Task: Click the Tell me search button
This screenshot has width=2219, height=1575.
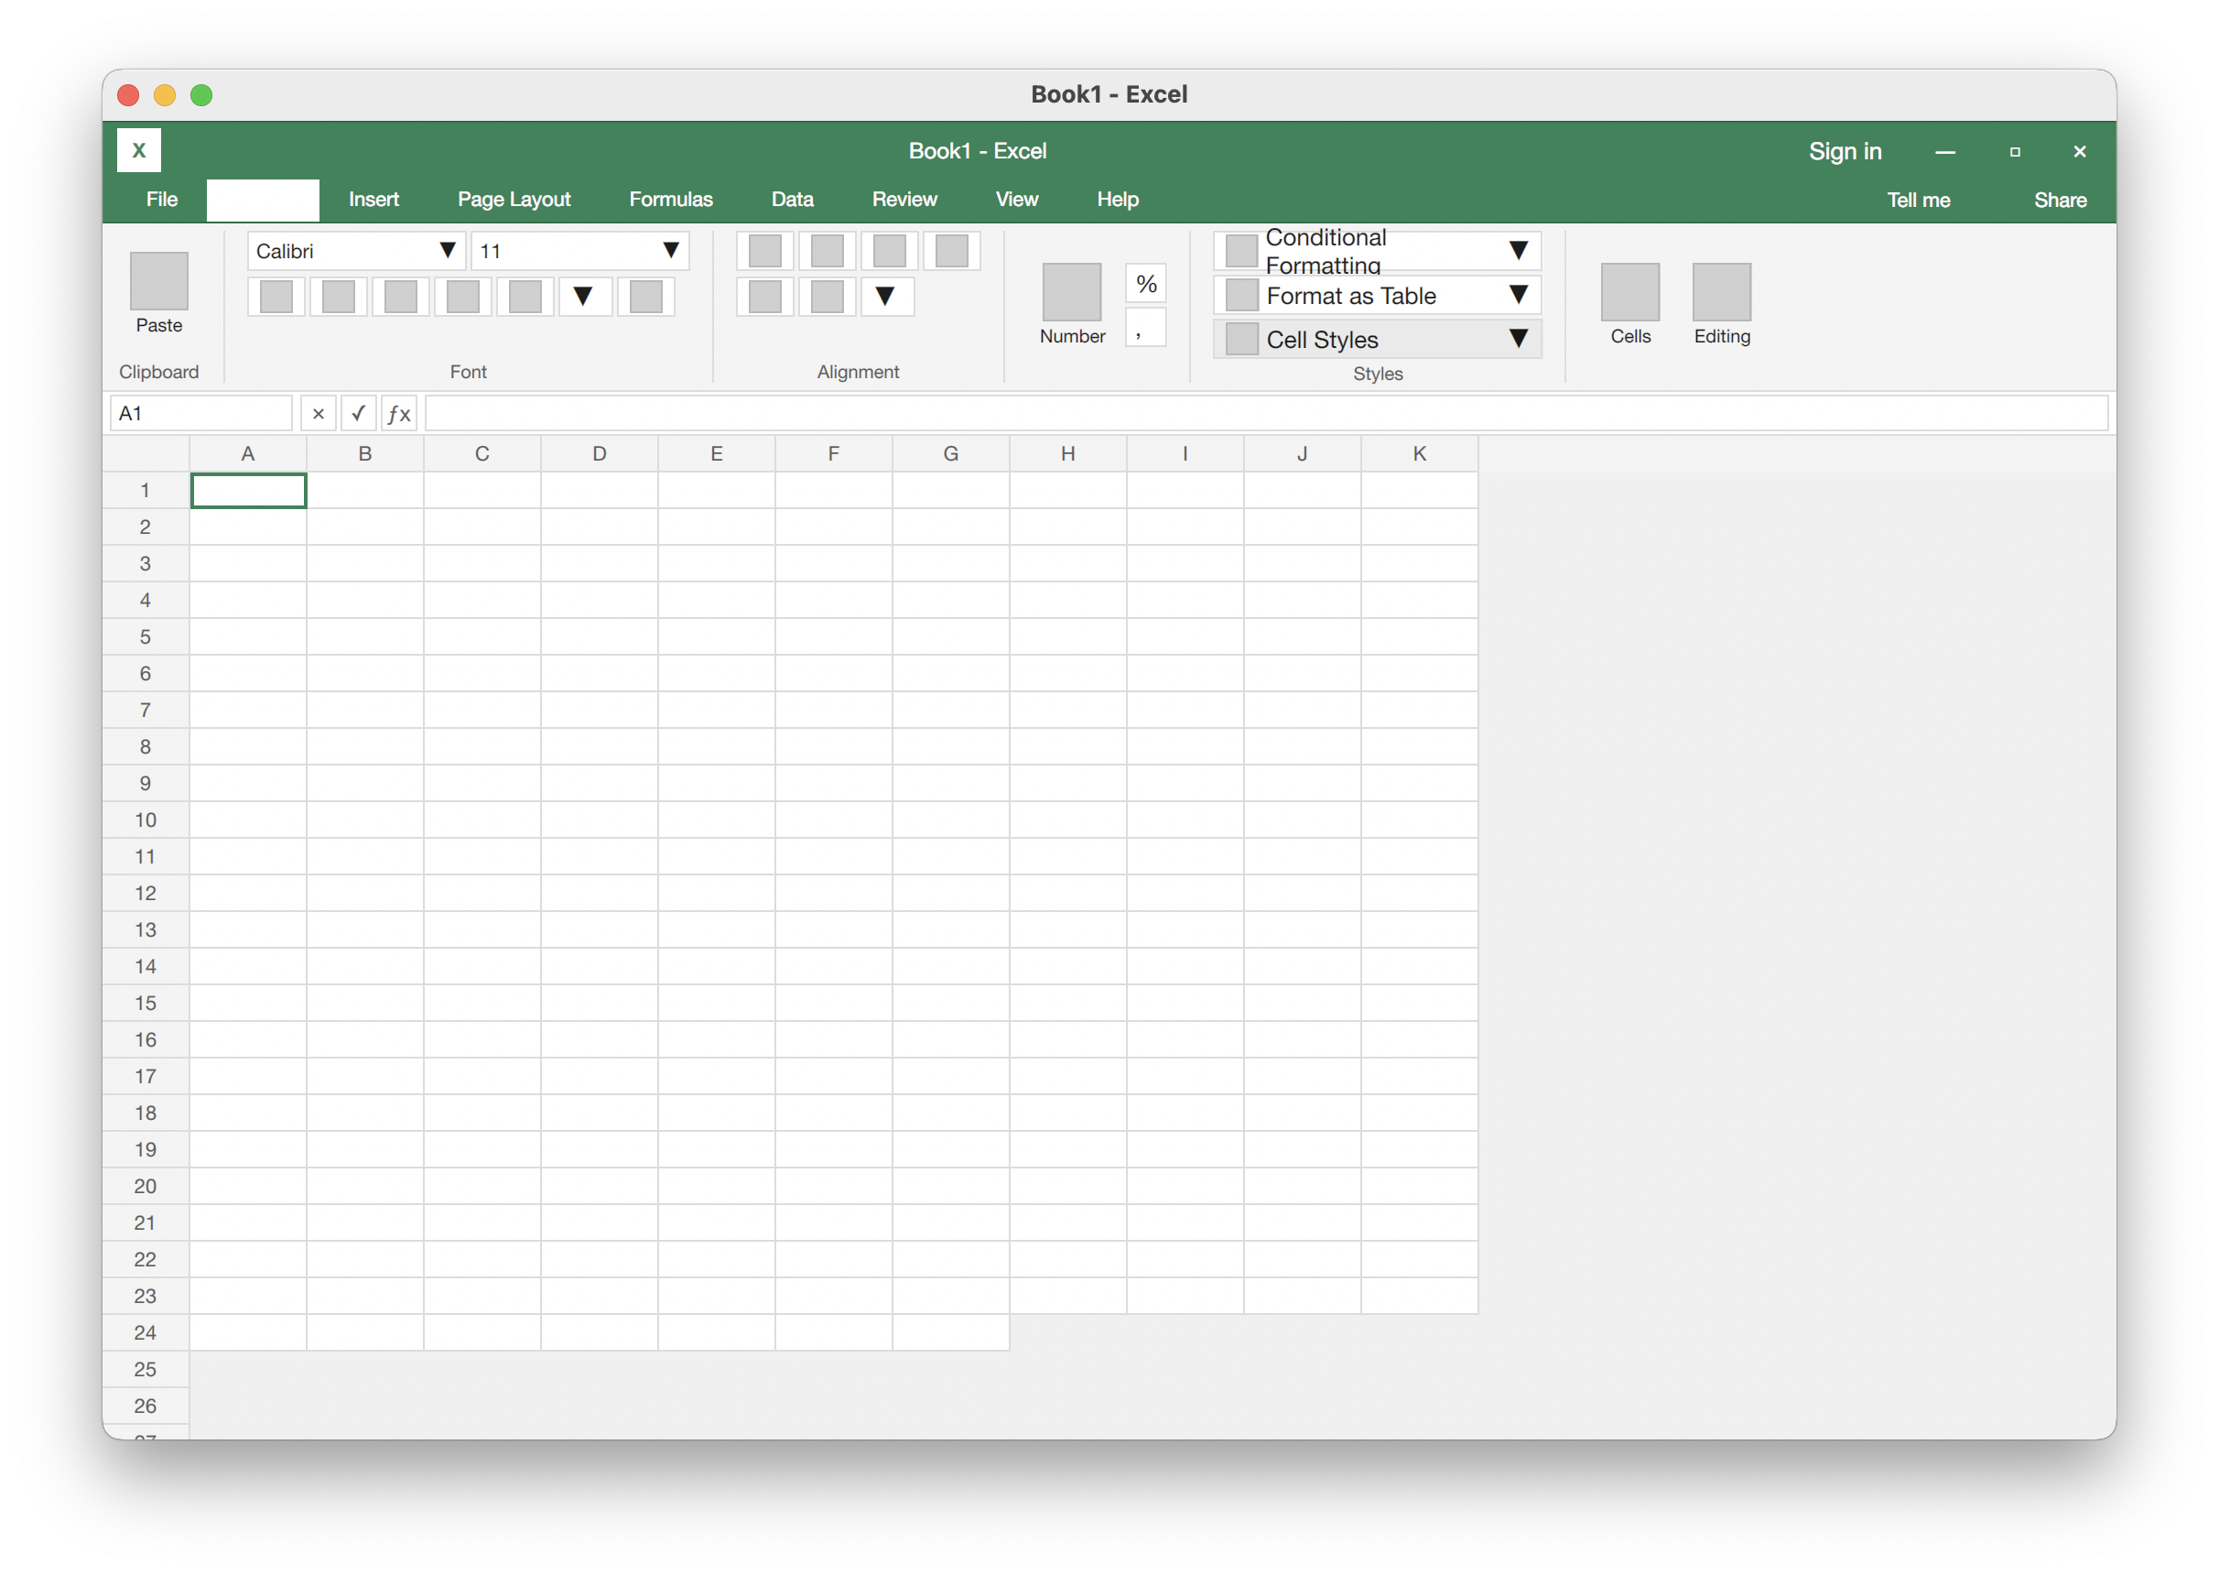Action: pos(1918,200)
